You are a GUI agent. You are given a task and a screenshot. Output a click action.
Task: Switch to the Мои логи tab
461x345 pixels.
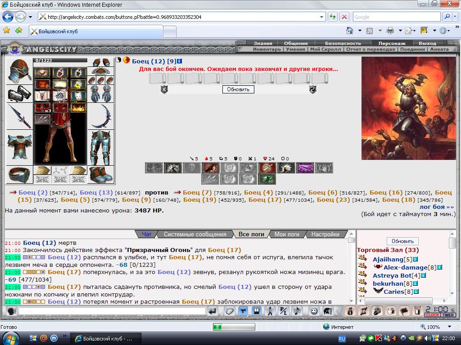pos(287,234)
